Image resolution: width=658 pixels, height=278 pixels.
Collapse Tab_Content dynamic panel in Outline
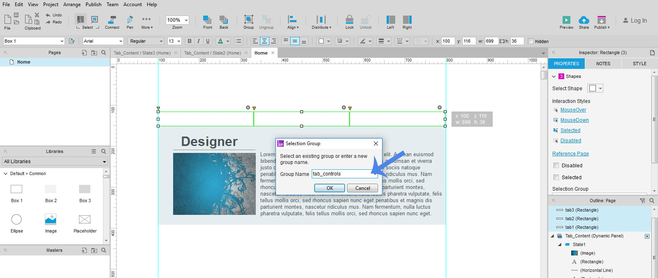(x=552, y=236)
